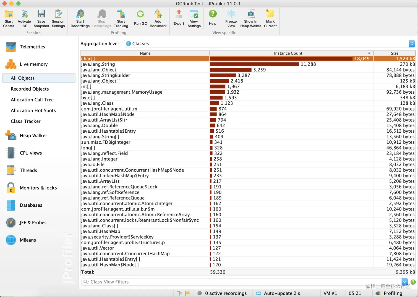Screen dimensions: 418x297
Task: Open the Start Center
Action: (9, 19)
